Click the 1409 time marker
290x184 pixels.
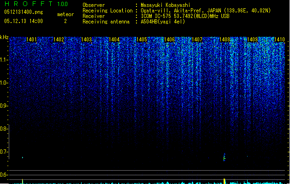pyautogui.click(x=252, y=40)
